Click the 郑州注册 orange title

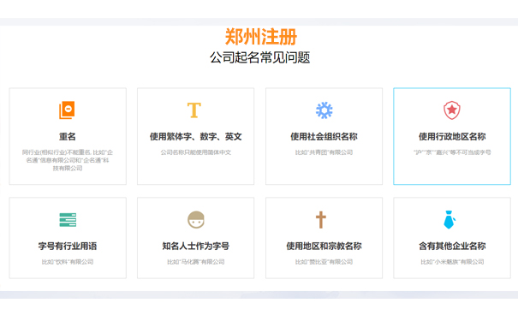pos(261,37)
